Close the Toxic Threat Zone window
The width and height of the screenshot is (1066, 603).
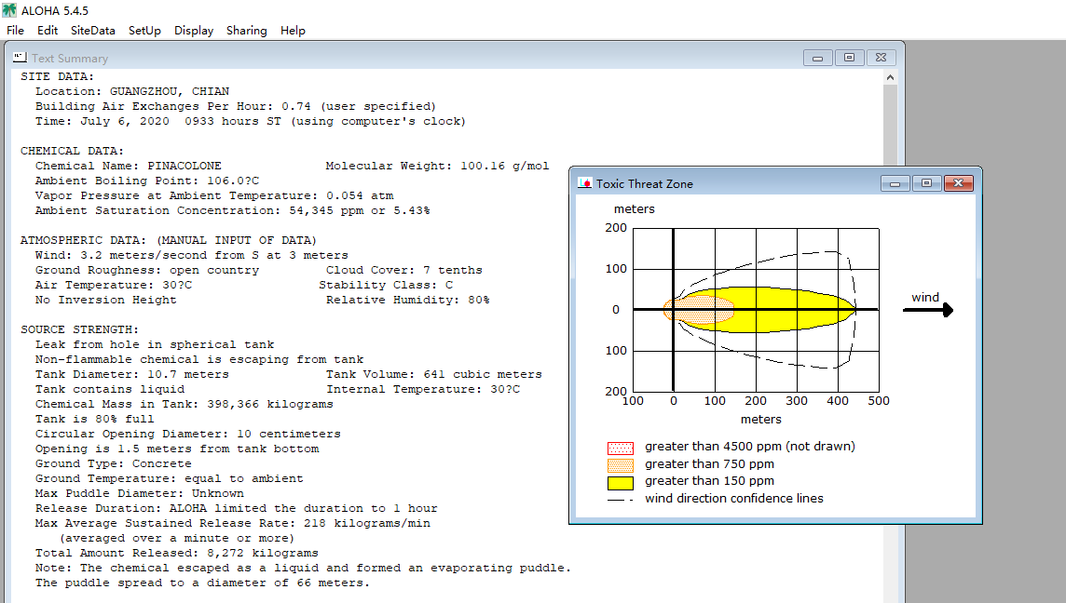[959, 183]
